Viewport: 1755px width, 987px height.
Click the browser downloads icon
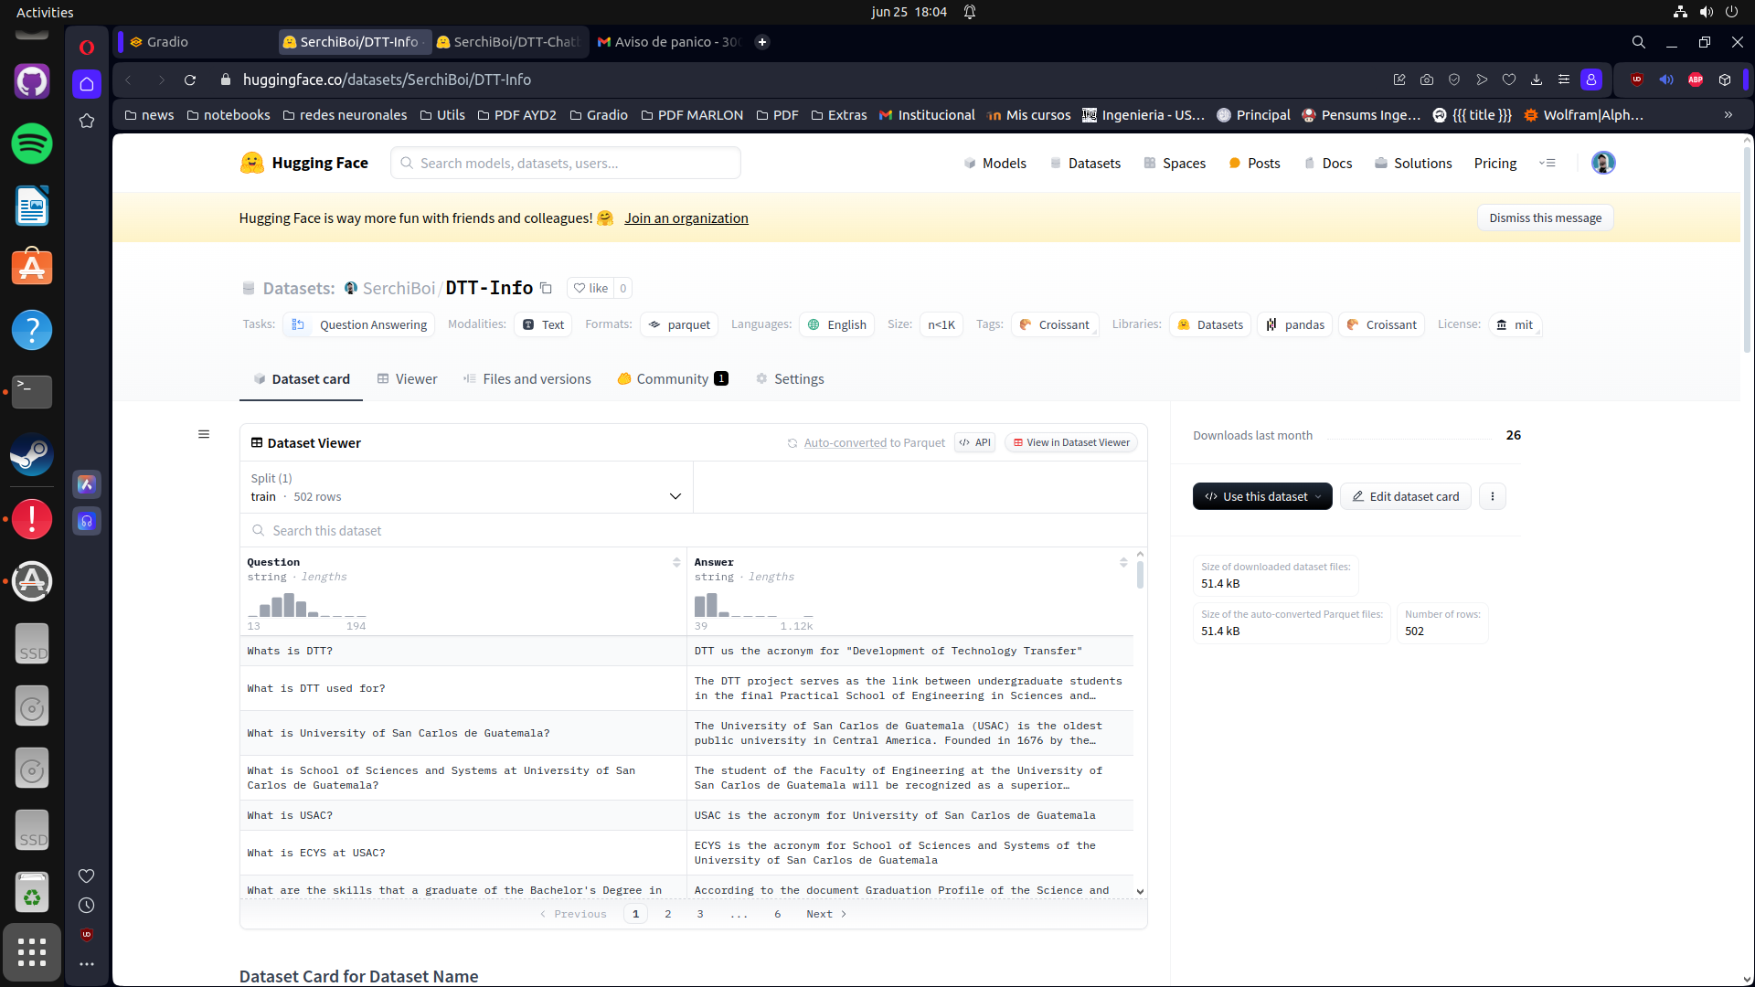coord(1537,80)
